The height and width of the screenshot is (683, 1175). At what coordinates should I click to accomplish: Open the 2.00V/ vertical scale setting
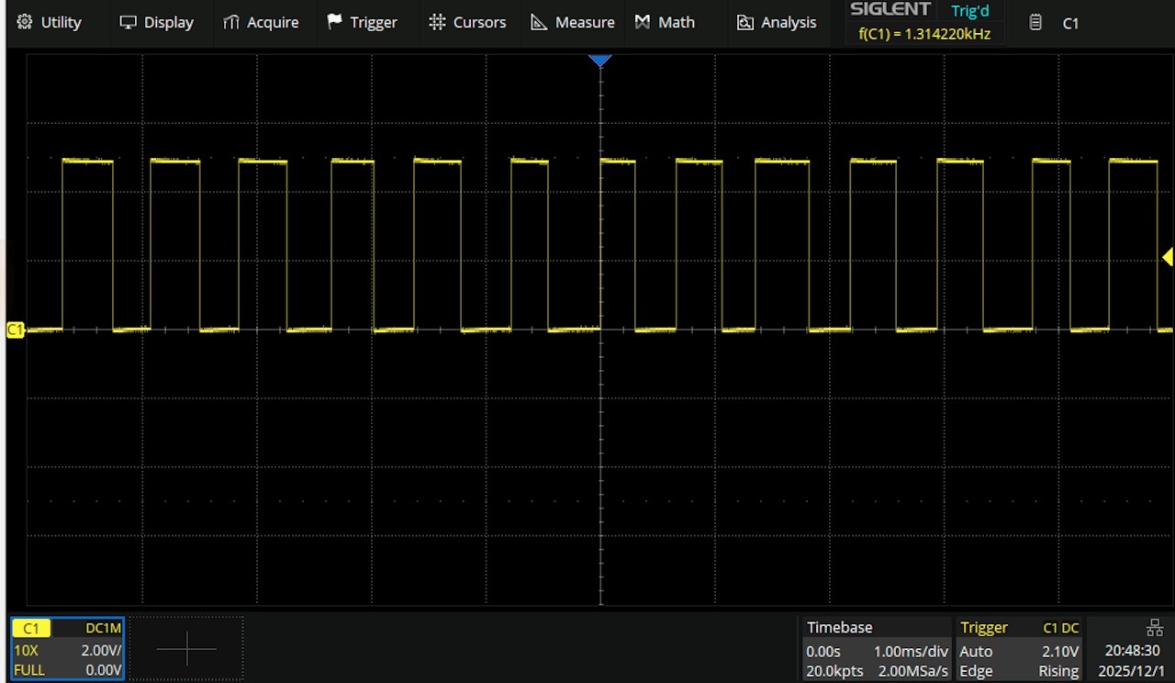click(101, 650)
